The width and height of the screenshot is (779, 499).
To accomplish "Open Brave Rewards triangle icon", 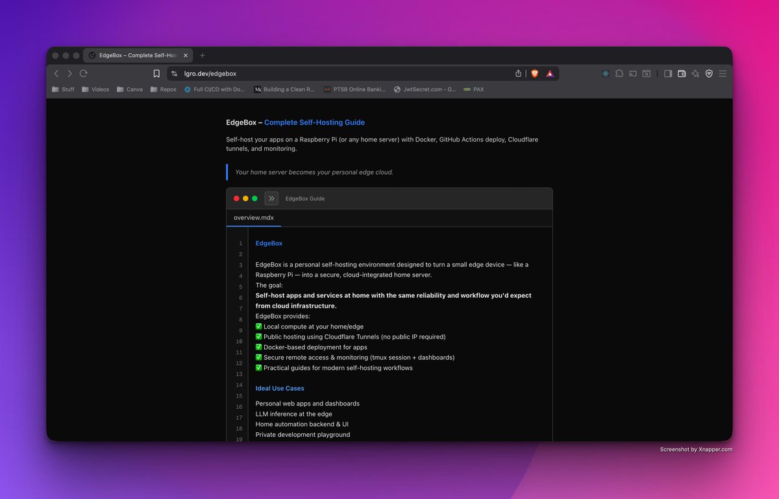I will pyautogui.click(x=550, y=74).
